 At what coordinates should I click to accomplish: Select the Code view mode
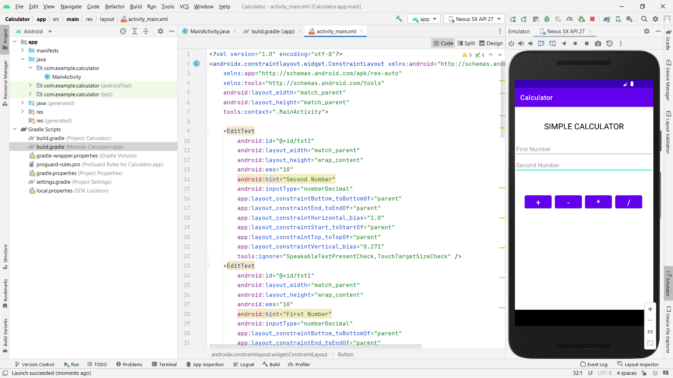tap(443, 43)
